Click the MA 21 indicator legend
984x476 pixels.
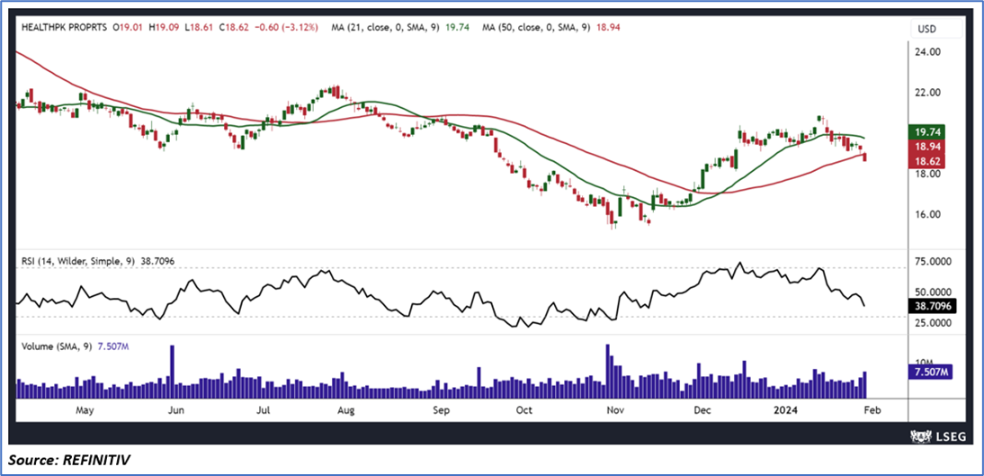[400, 28]
